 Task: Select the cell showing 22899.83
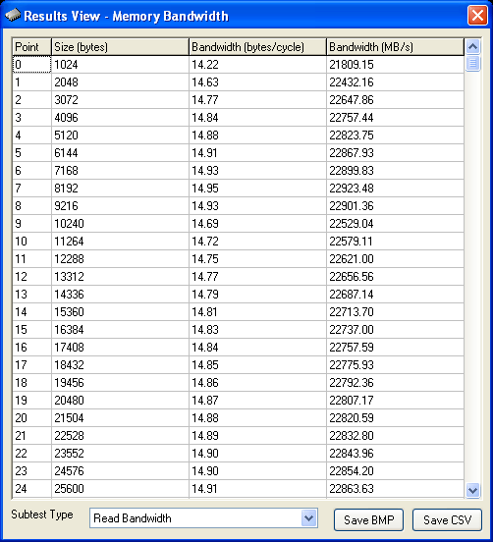click(395, 171)
